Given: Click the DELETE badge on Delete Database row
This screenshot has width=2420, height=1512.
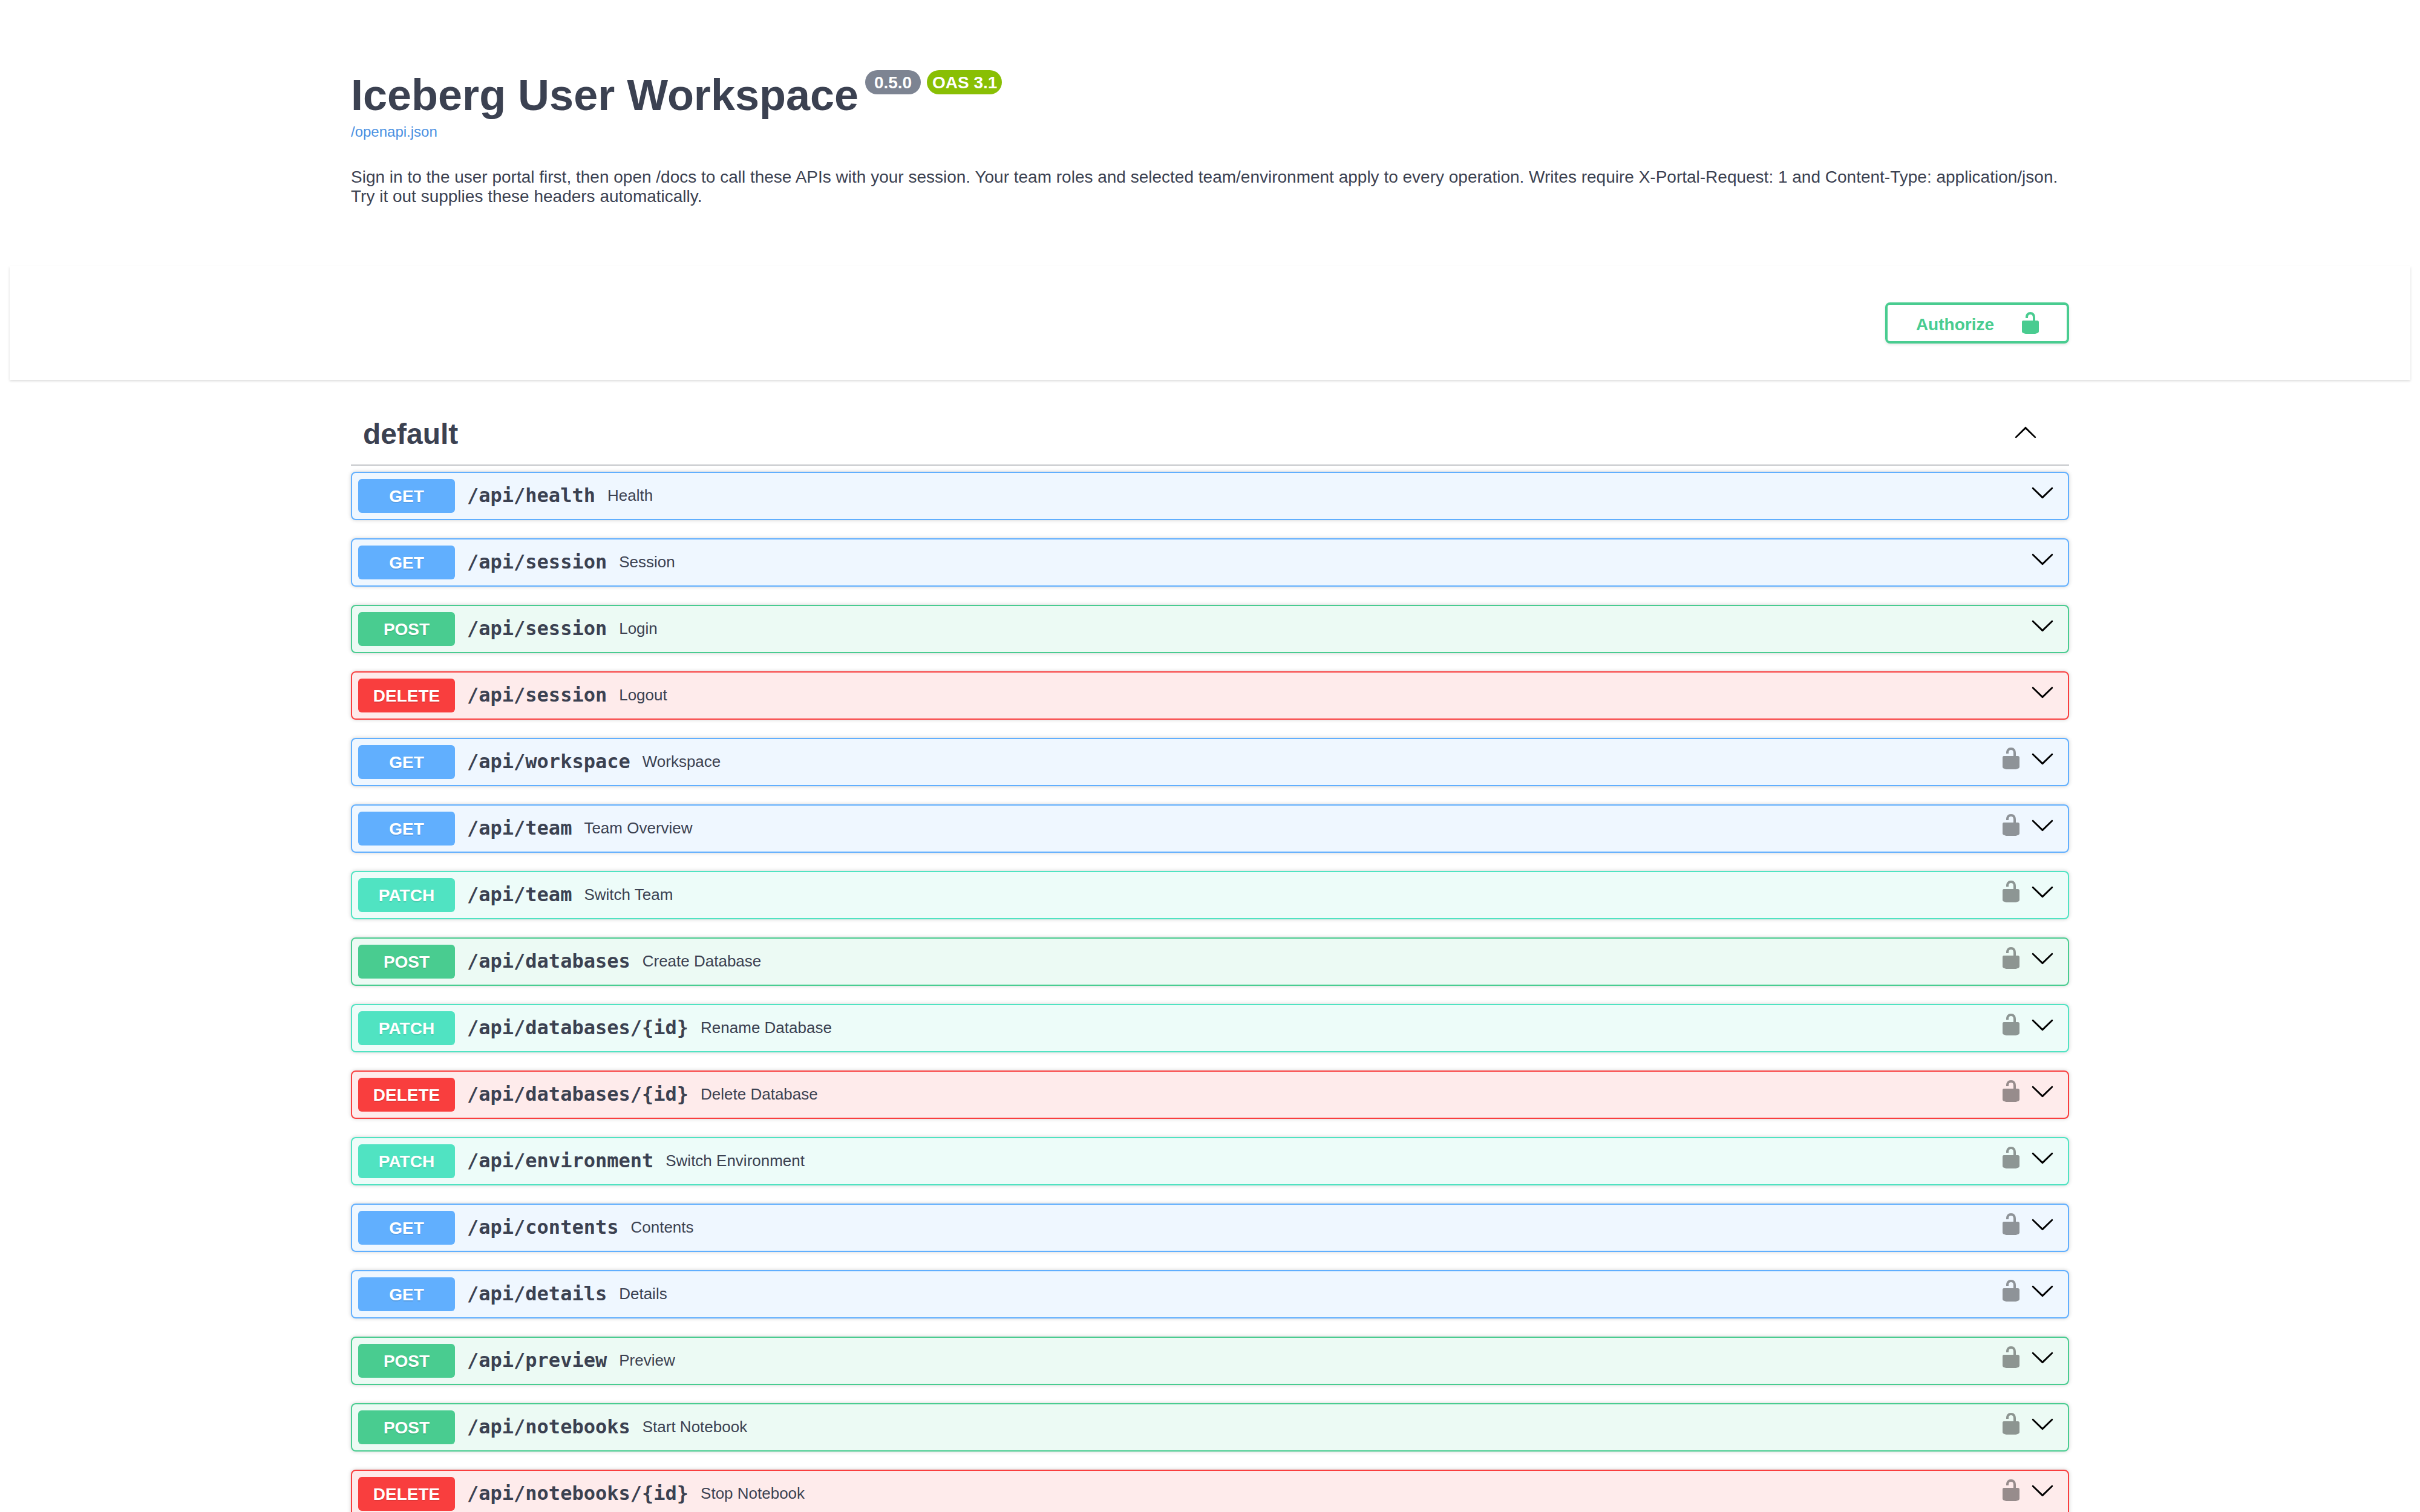Looking at the screenshot, I should coord(406,1094).
